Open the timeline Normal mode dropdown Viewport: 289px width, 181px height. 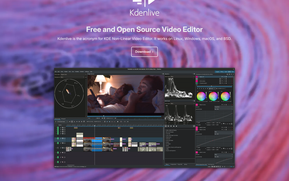(x=62, y=122)
